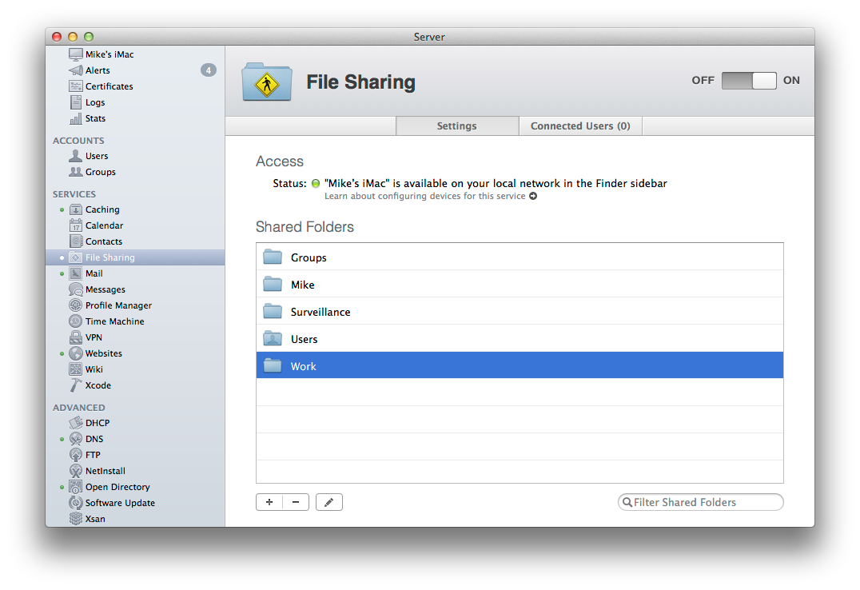Viewport: 860px width, 590px height.
Task: Click the arrow icon after configuring devices link
Action: (x=533, y=196)
